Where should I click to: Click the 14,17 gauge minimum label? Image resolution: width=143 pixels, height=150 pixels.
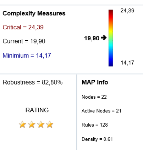point(127,63)
